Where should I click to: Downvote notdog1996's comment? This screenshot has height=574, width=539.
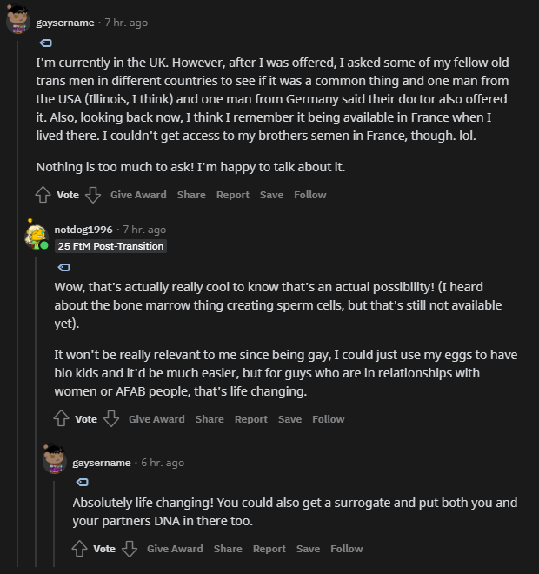(x=111, y=418)
